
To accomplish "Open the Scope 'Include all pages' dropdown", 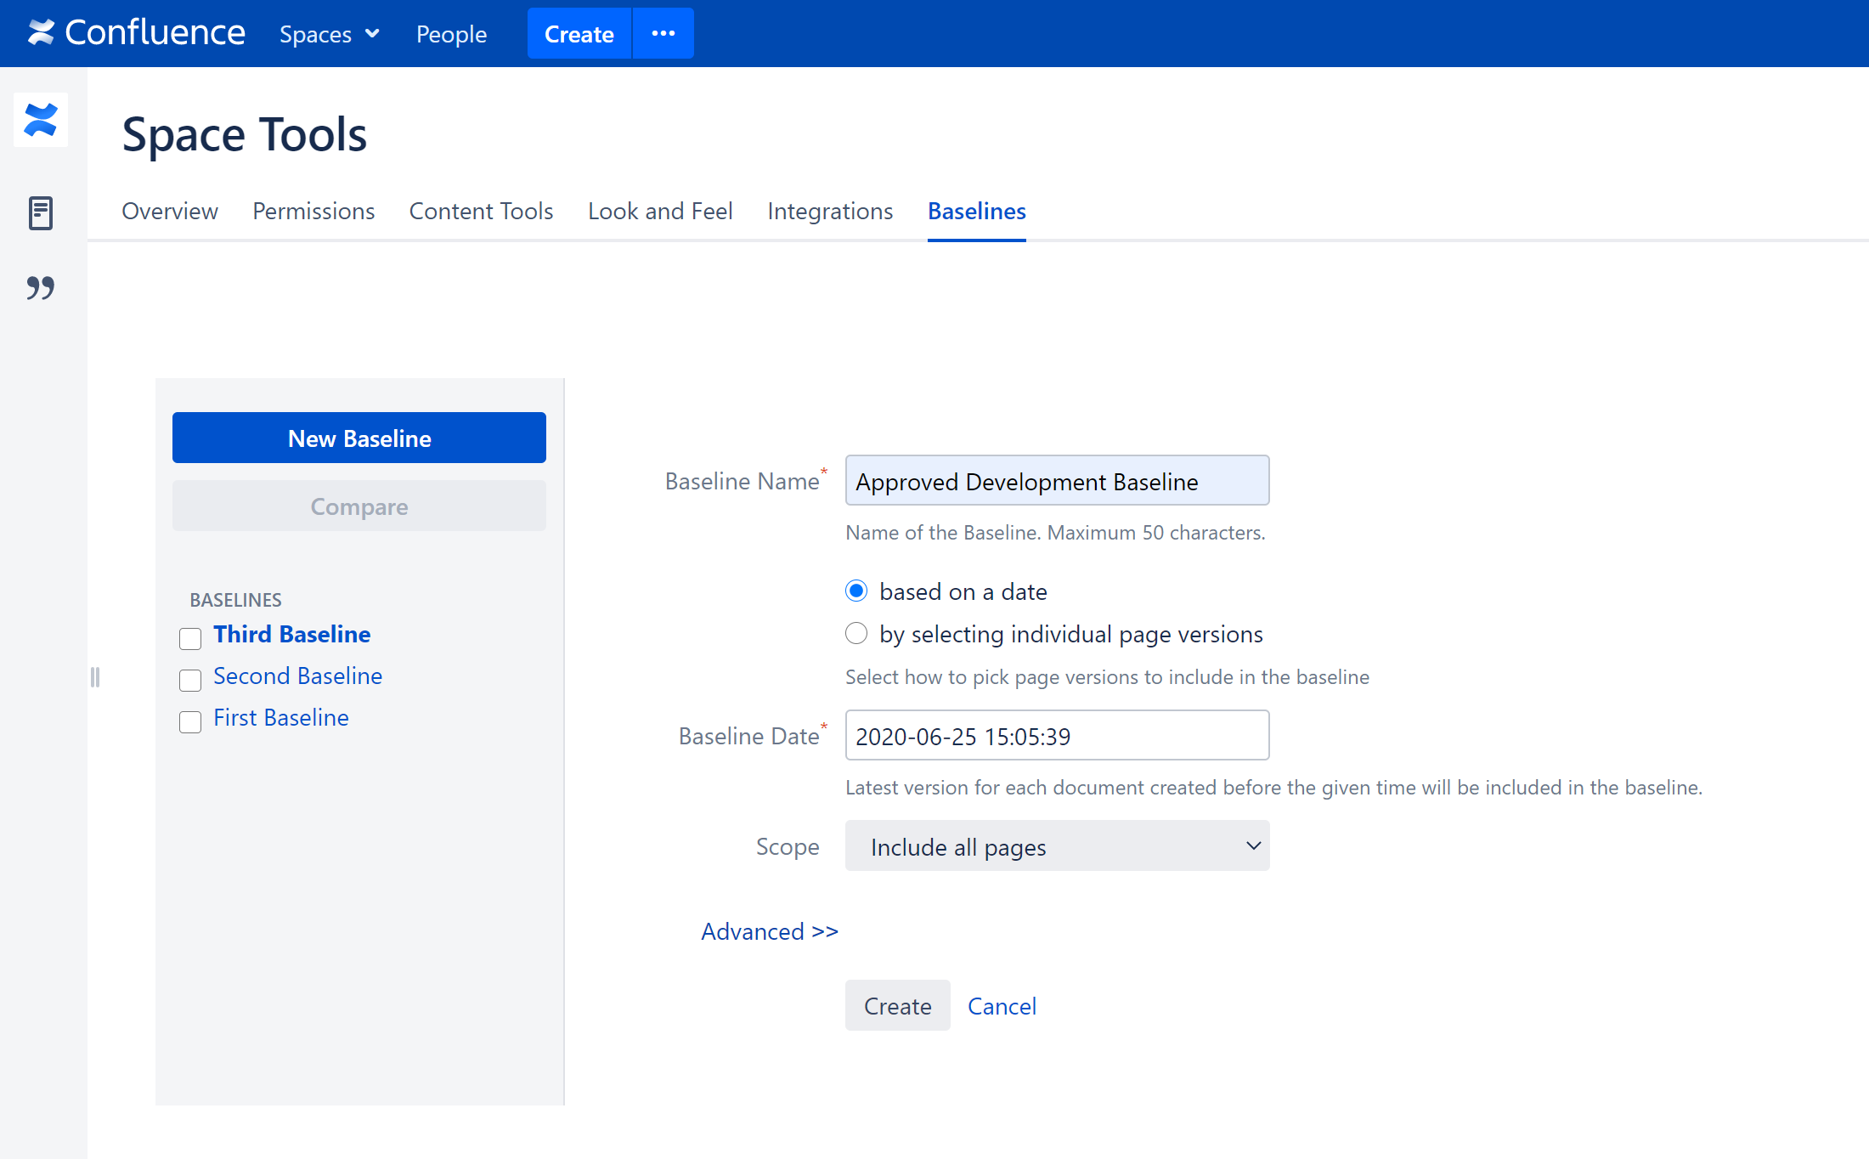I will [1057, 846].
